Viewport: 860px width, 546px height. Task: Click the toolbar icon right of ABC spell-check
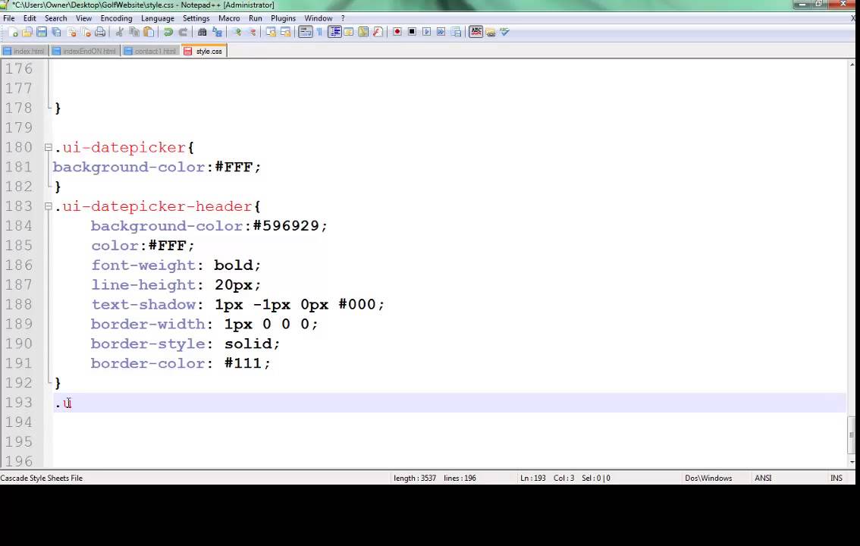491,33
